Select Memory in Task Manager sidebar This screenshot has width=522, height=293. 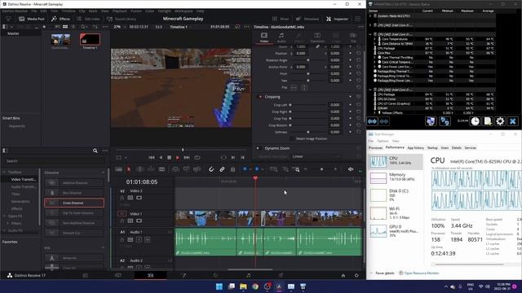(395, 177)
